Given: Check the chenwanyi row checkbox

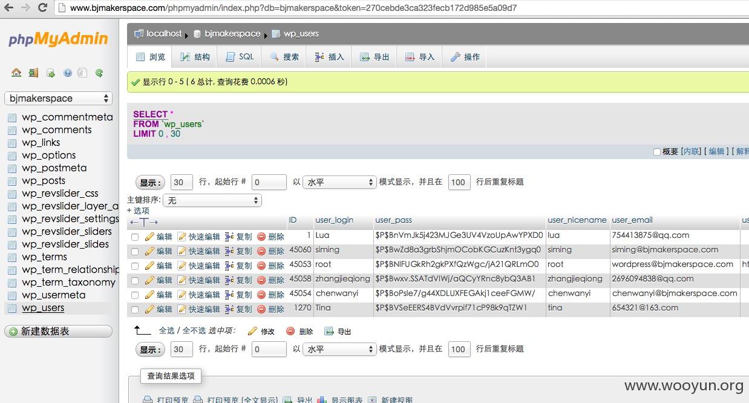Looking at the screenshot, I should click(x=135, y=295).
